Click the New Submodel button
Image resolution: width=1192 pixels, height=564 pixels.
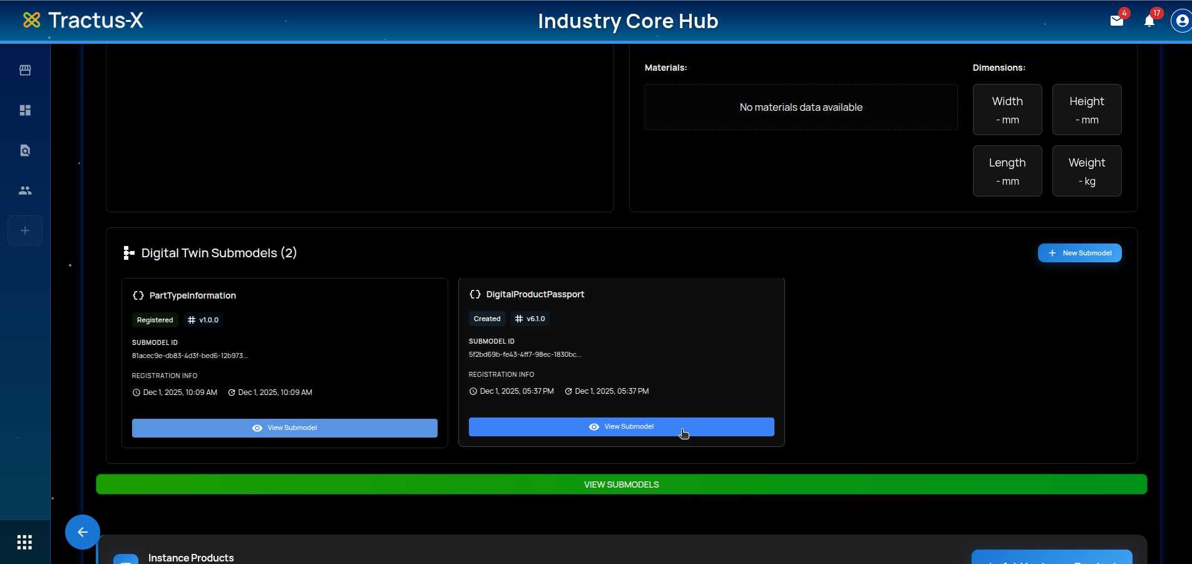(1079, 253)
